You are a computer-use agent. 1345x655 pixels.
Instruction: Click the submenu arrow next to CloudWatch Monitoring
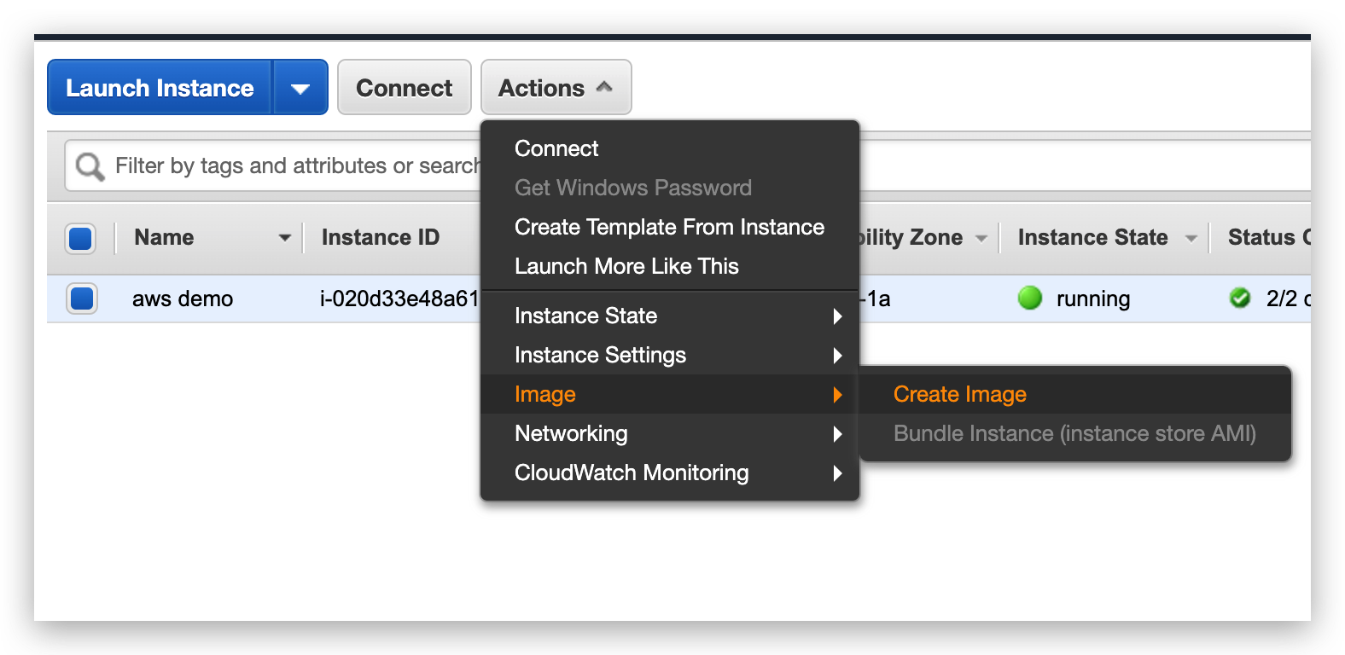[x=837, y=473]
